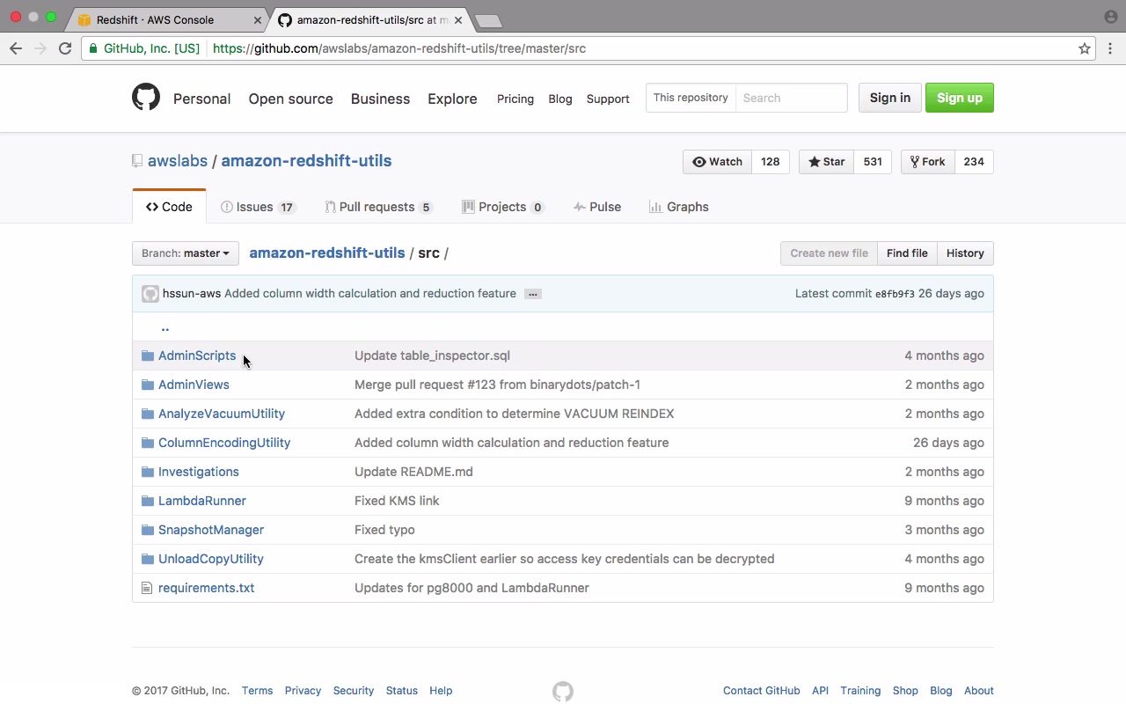Fork the repository
The width and height of the screenshot is (1126, 704).
928,162
